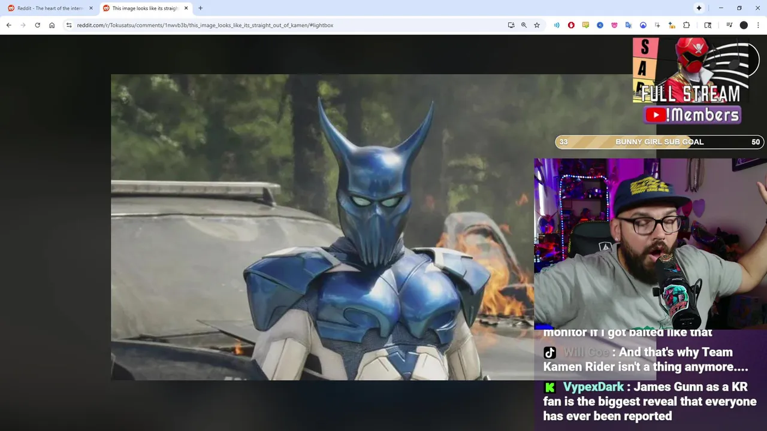
Task: Click the yellow certificate checkmark extension
Action: tap(585, 25)
